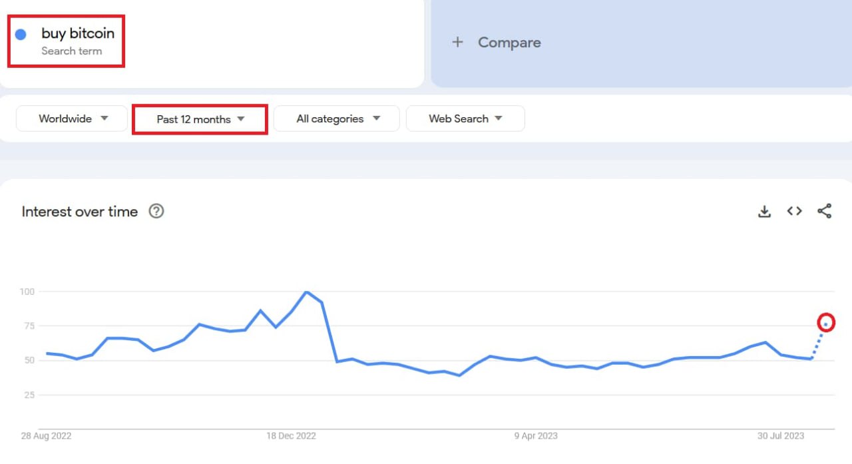Select the circled endpoint on the trend line
The width and height of the screenshot is (852, 464).
tap(826, 323)
